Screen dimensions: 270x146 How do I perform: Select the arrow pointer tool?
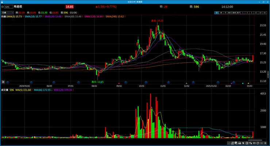(x=243, y=143)
